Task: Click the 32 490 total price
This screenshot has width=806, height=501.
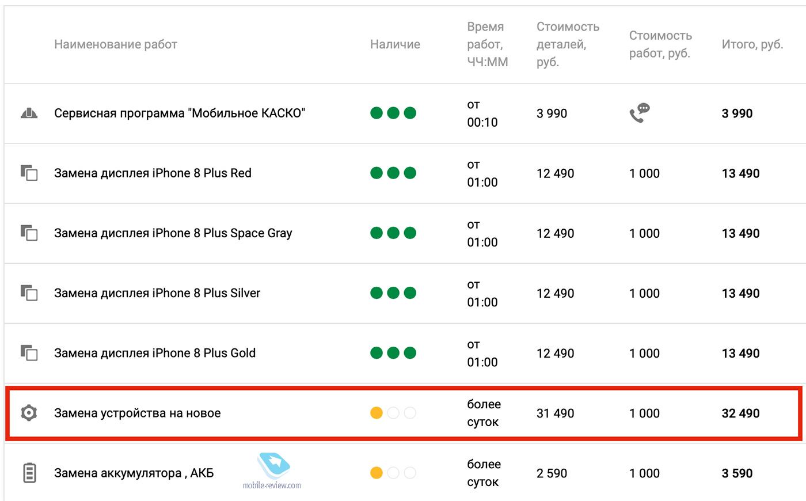Action: 740,413
